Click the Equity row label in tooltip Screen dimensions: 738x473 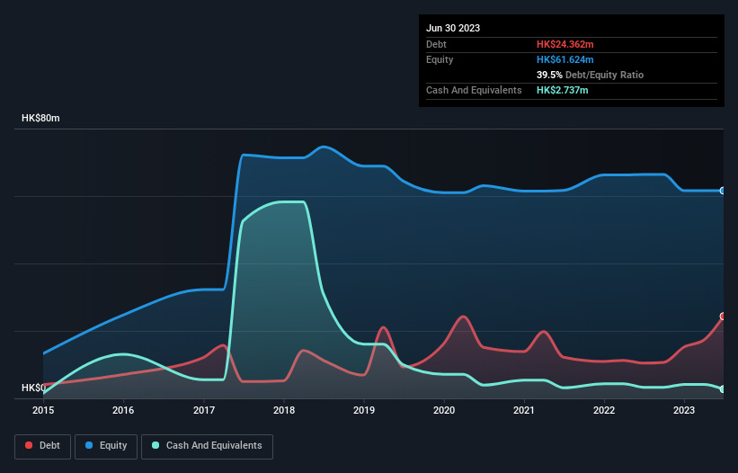coord(440,59)
